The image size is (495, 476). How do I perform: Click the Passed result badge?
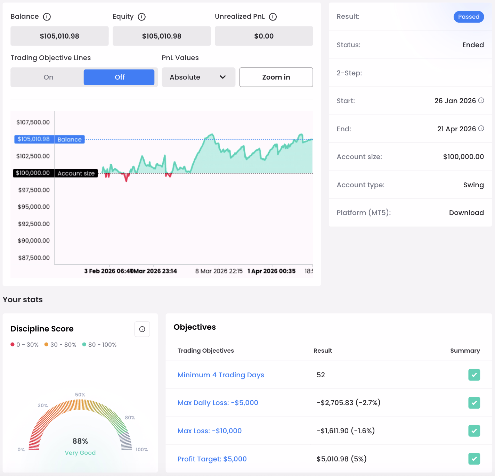(469, 17)
